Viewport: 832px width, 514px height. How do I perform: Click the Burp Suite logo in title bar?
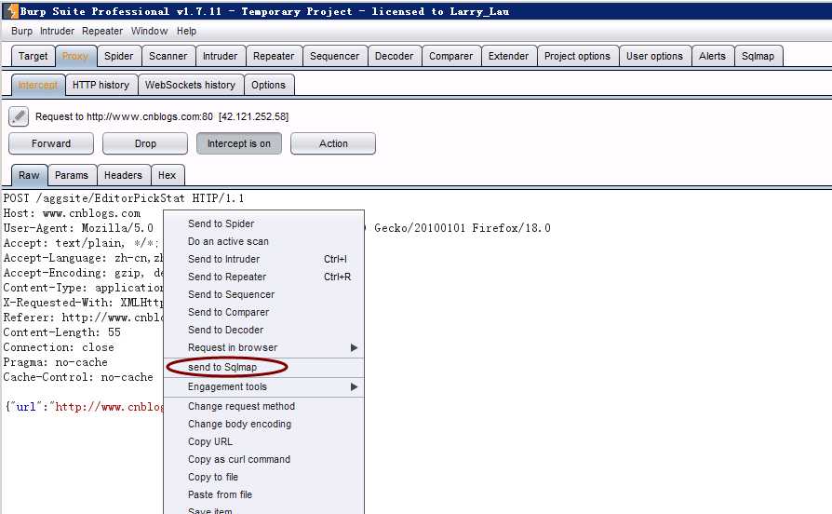click(x=12, y=10)
